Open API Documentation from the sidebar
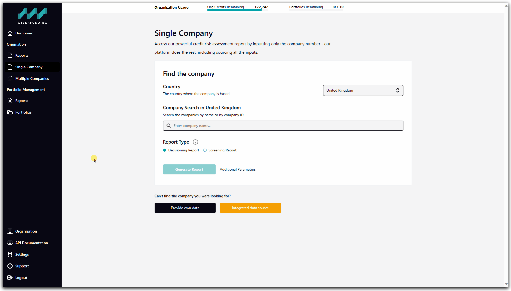Viewport: 511px width, 291px height. [x=32, y=243]
